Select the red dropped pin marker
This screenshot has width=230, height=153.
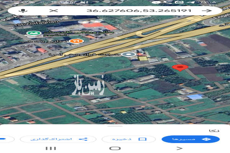click(180, 68)
